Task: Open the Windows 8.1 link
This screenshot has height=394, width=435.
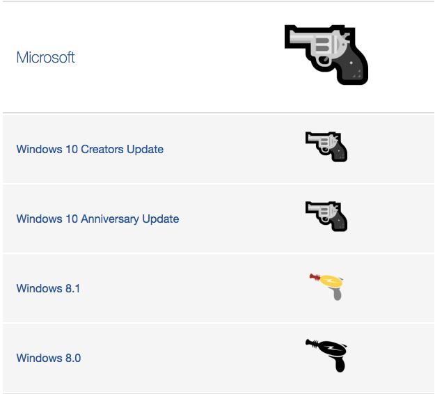Action: point(48,289)
